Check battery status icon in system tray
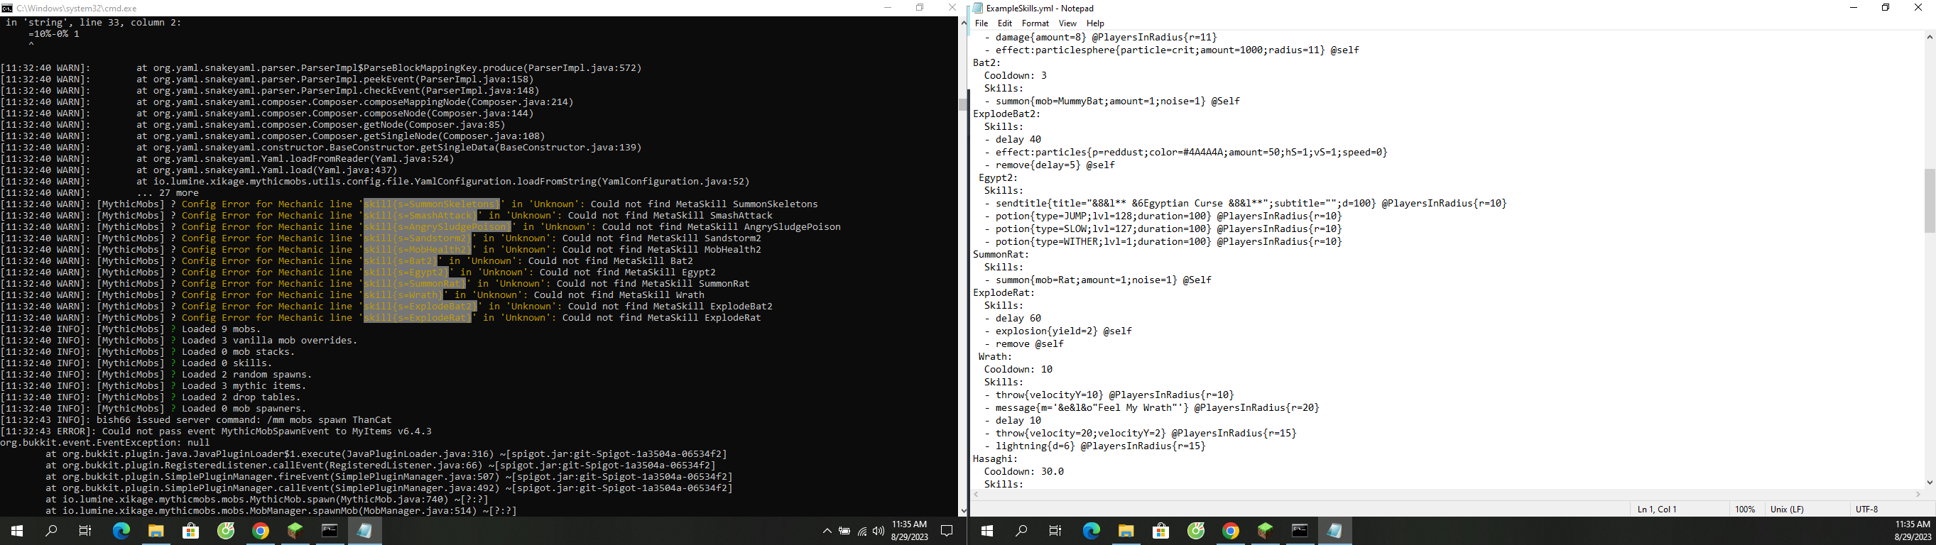 click(844, 532)
